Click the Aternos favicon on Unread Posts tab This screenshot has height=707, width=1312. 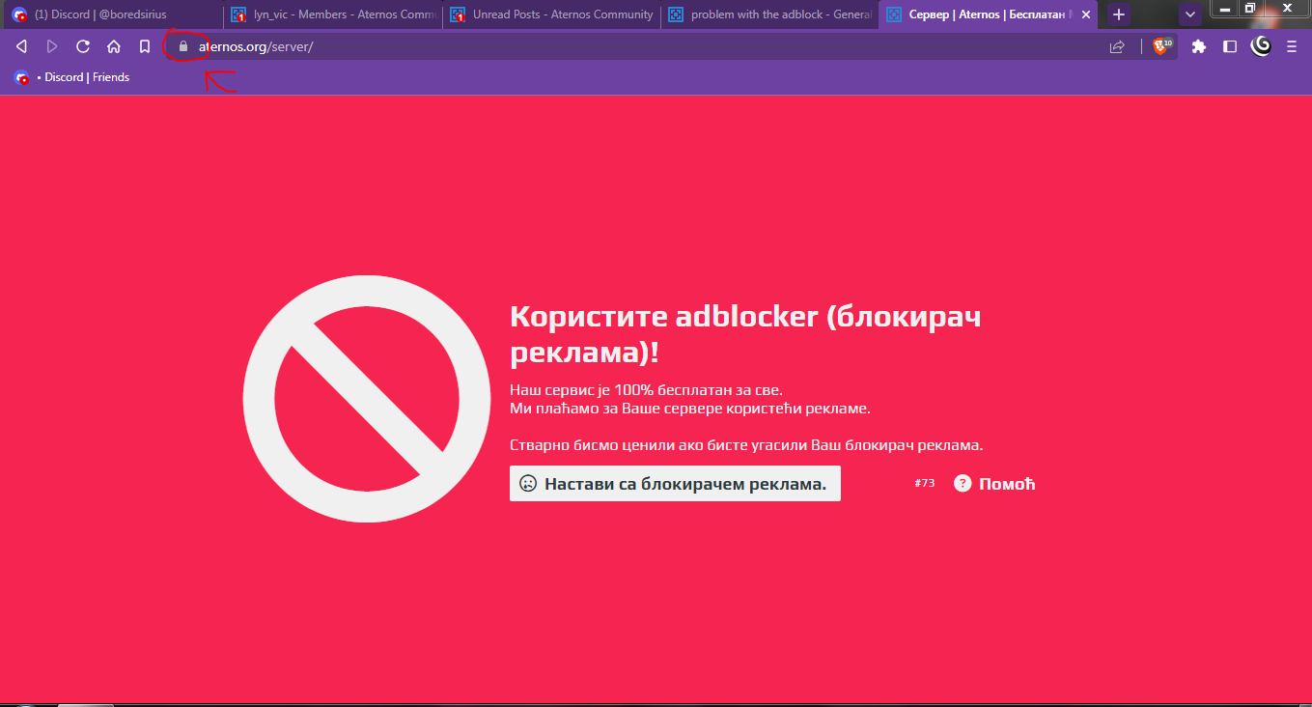(x=459, y=15)
